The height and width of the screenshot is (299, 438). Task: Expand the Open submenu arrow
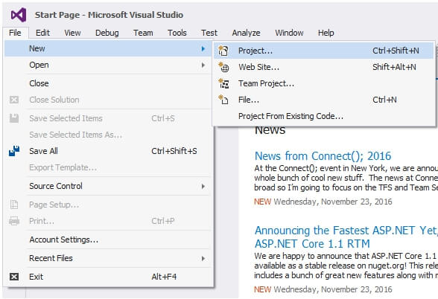203,65
